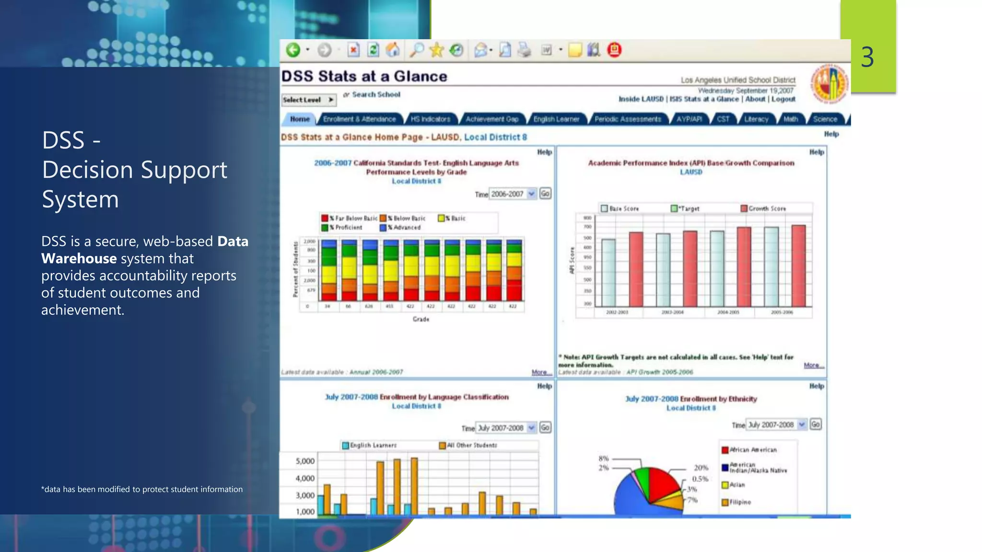Image resolution: width=982 pixels, height=552 pixels.
Task: Click the browser Forward arrow button
Action: (x=325, y=50)
